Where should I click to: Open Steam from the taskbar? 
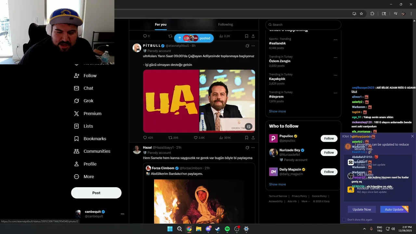tap(217, 229)
